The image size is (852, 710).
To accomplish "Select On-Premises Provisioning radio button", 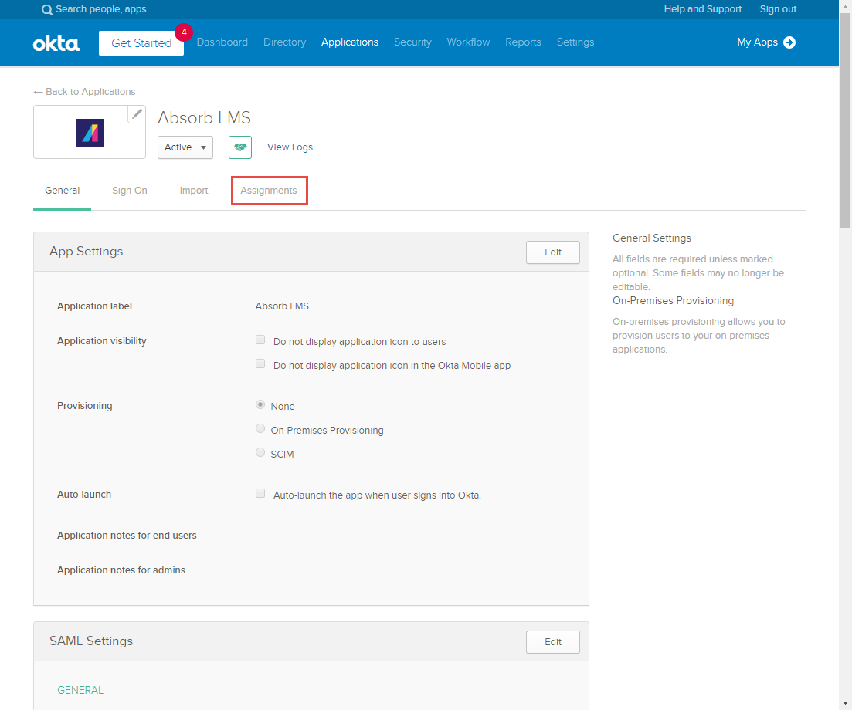I will [x=260, y=429].
